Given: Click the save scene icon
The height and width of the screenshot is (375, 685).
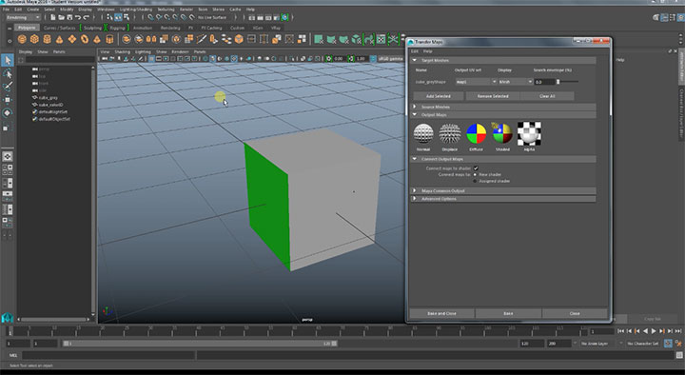Looking at the screenshot, I should (x=69, y=17).
